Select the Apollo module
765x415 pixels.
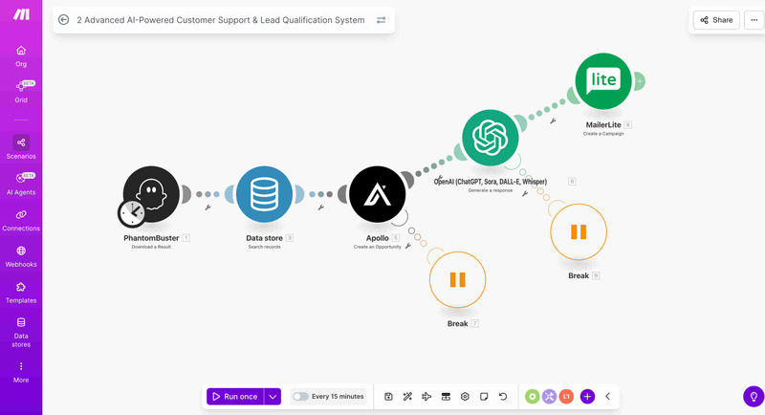click(x=377, y=194)
